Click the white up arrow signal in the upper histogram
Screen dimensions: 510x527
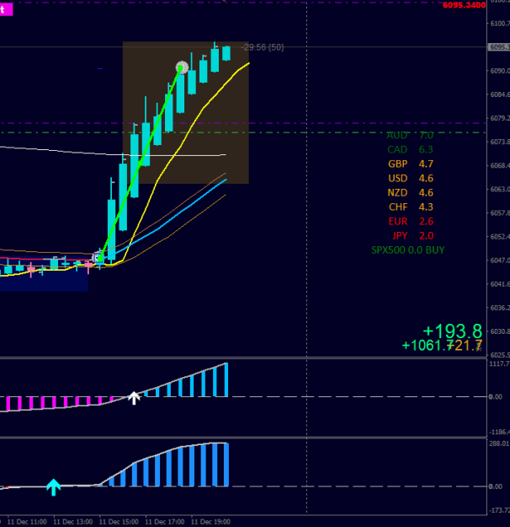(x=134, y=398)
